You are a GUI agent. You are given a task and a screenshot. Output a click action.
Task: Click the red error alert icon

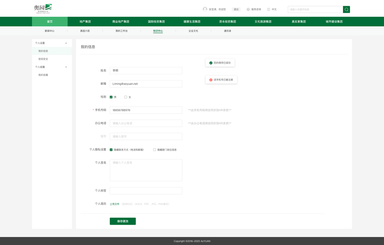pyautogui.click(x=210, y=80)
